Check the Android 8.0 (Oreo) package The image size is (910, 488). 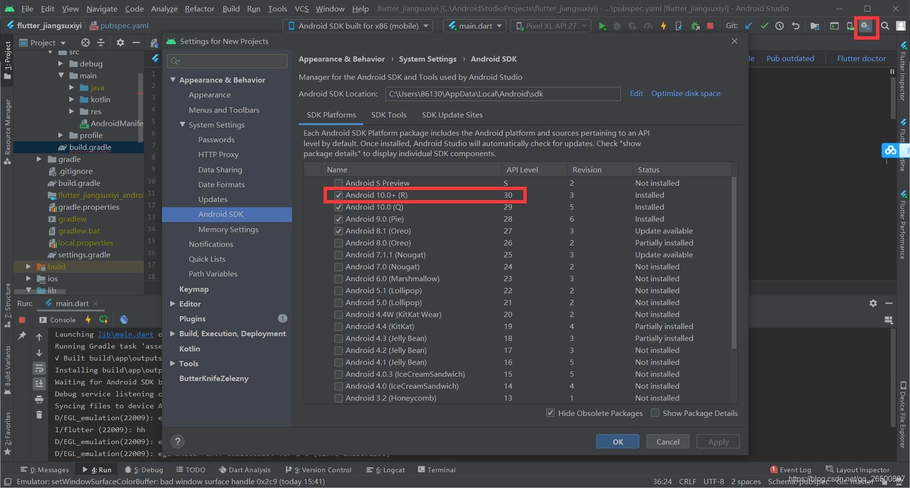[x=338, y=243]
